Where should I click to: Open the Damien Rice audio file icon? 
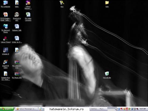[x=5, y=76]
